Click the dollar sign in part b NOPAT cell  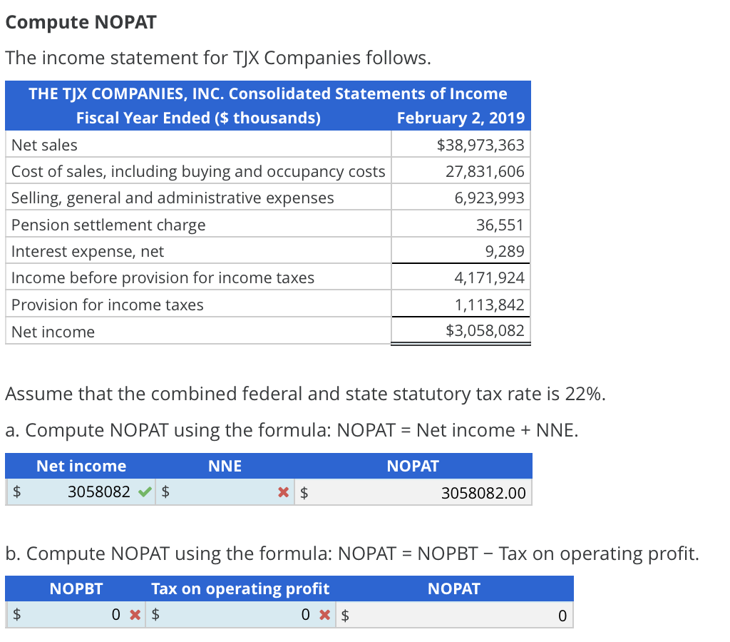click(x=345, y=614)
